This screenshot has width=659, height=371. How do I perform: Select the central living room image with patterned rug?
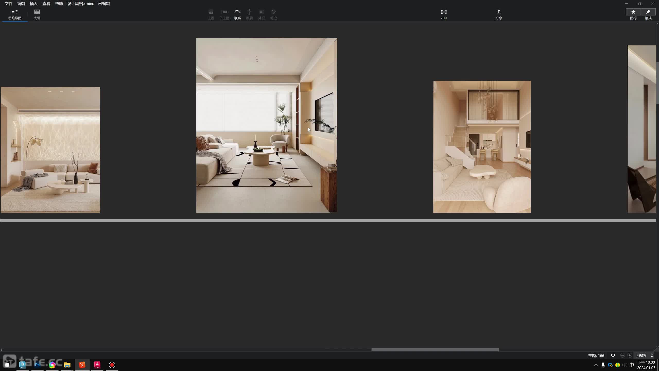coord(266,125)
